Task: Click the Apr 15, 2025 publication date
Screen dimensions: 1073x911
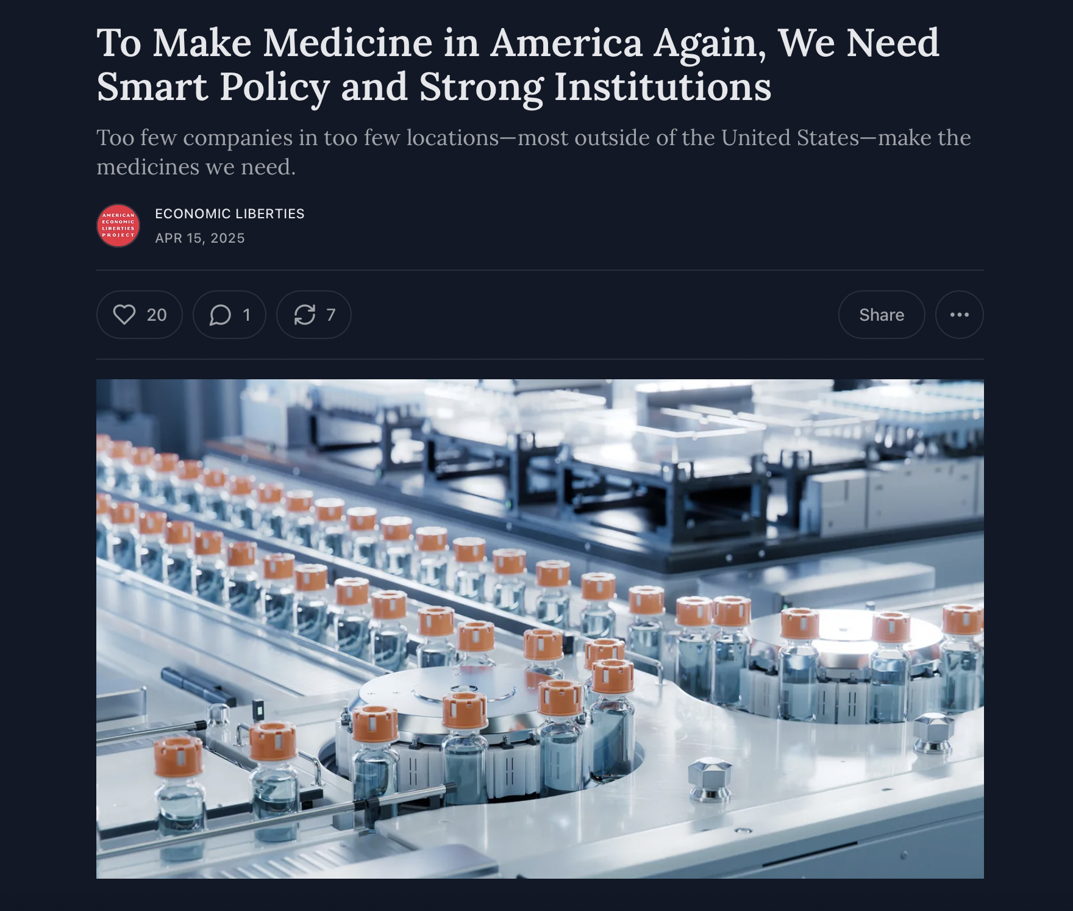Action: coord(200,238)
